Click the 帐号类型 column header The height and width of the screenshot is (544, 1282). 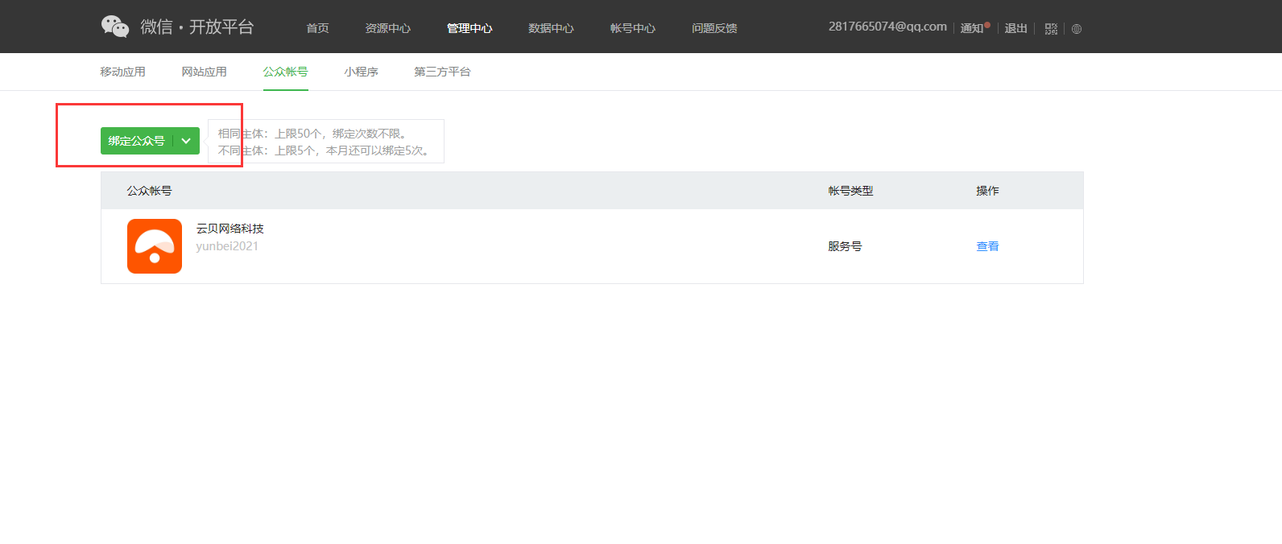coord(850,191)
